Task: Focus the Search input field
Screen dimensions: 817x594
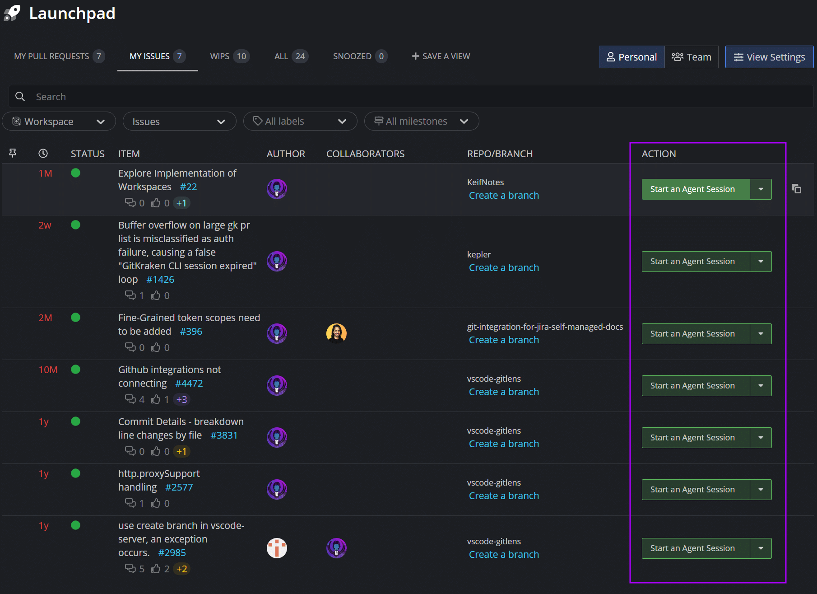Action: [x=411, y=97]
